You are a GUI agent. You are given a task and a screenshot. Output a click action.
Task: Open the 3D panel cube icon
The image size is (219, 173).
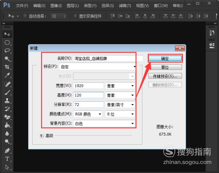pos(212,45)
